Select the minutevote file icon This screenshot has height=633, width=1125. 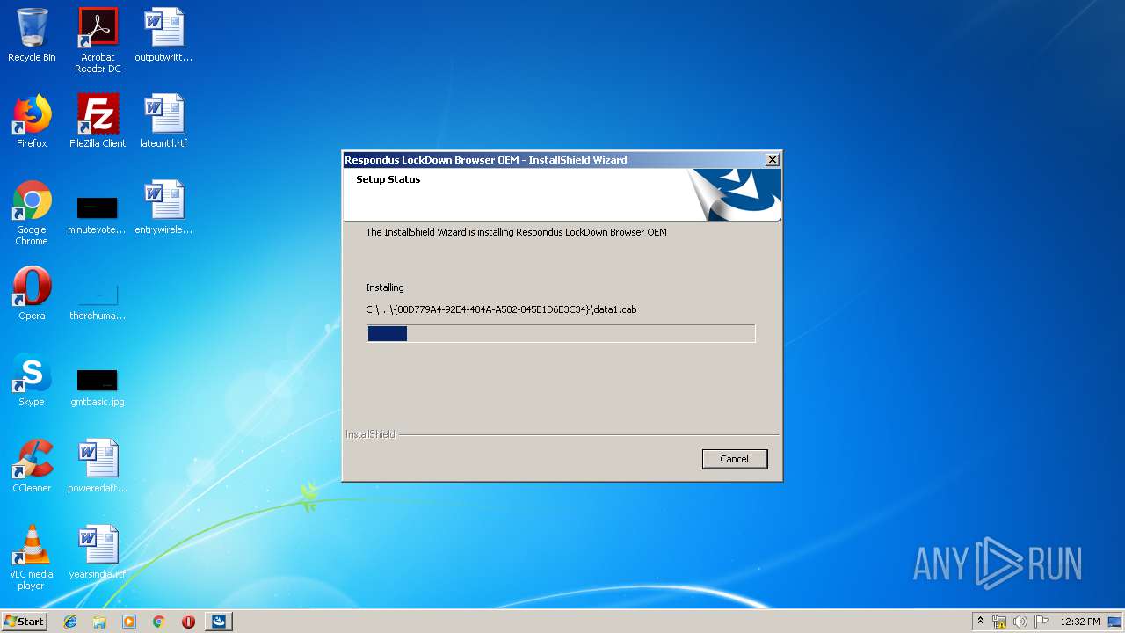97,215
